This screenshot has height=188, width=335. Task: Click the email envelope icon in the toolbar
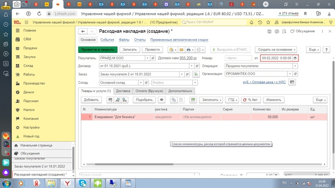[x=181, y=50]
